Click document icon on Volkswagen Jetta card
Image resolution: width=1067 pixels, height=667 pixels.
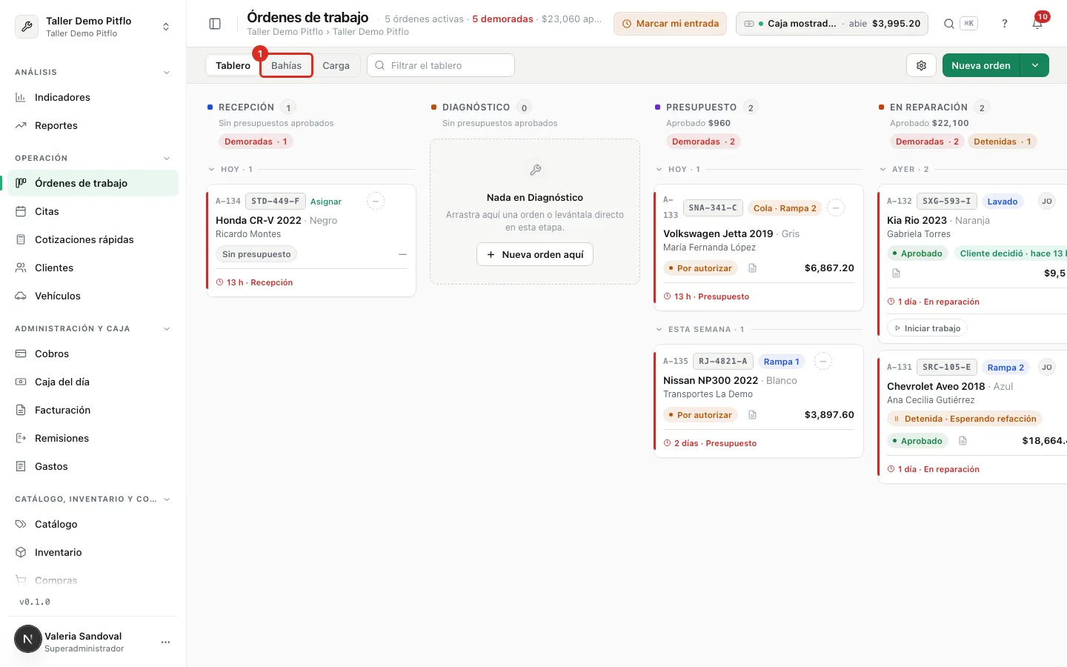752,268
